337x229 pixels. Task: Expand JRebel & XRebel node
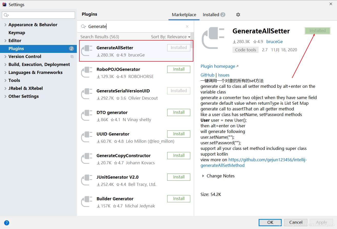(6, 88)
